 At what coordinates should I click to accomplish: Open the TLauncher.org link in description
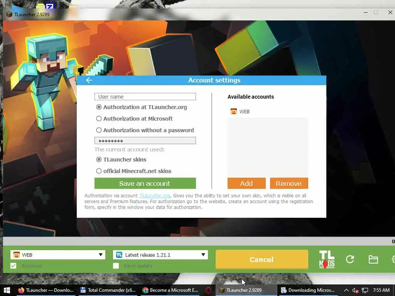pyautogui.click(x=155, y=195)
